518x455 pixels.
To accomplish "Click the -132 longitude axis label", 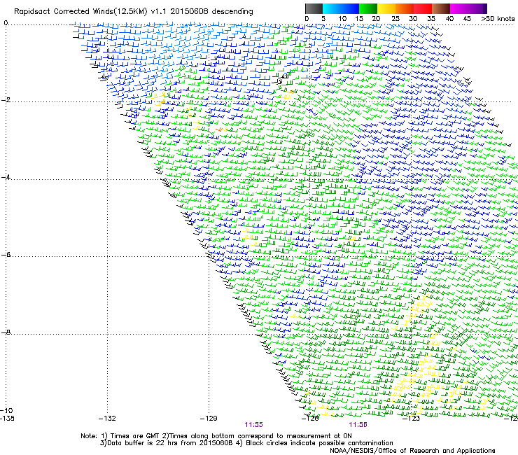I will pos(107,419).
